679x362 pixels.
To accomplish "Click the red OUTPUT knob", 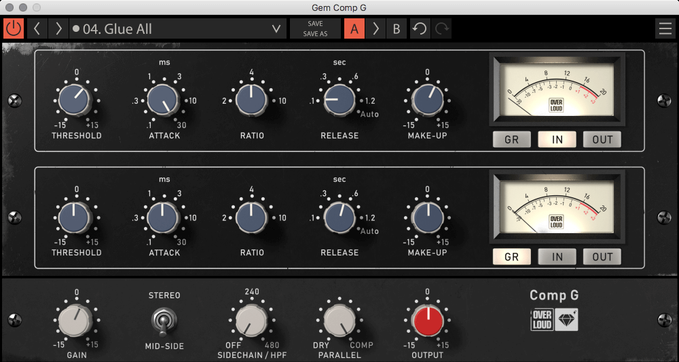I will click(x=428, y=321).
